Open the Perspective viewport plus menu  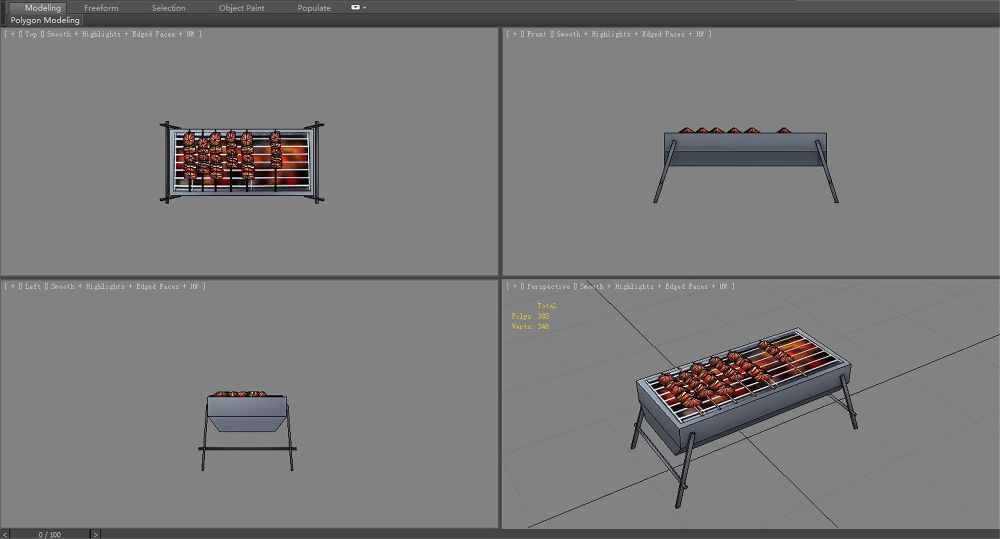point(515,286)
